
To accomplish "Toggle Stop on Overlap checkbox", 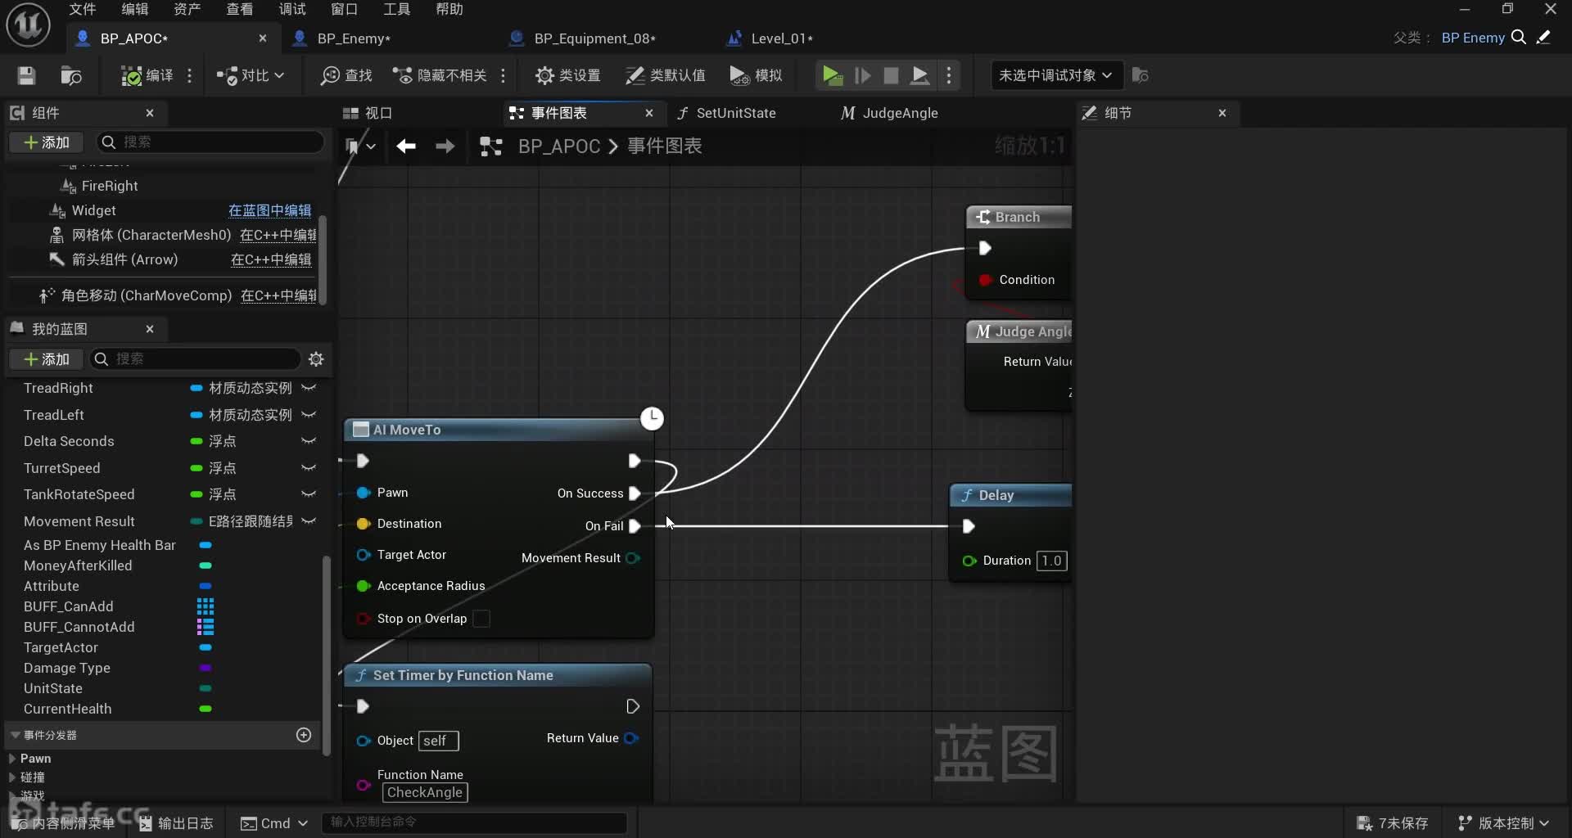I will (x=481, y=619).
